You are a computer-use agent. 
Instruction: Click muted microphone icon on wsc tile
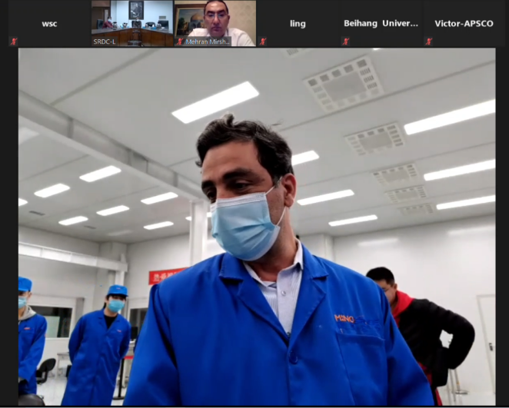tap(13, 41)
